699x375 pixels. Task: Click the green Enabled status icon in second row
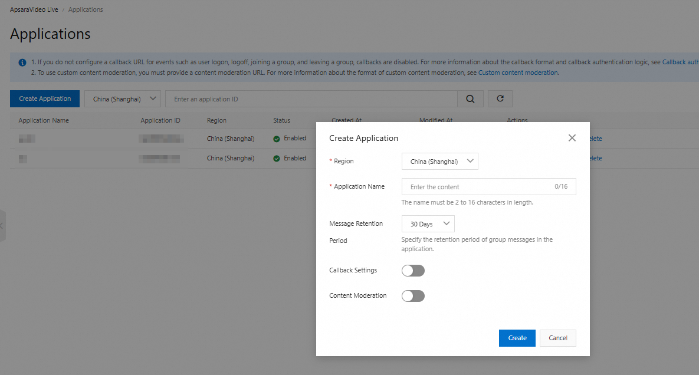[x=277, y=159]
